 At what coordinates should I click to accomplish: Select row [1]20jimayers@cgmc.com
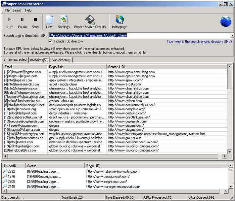pos(115,72)
